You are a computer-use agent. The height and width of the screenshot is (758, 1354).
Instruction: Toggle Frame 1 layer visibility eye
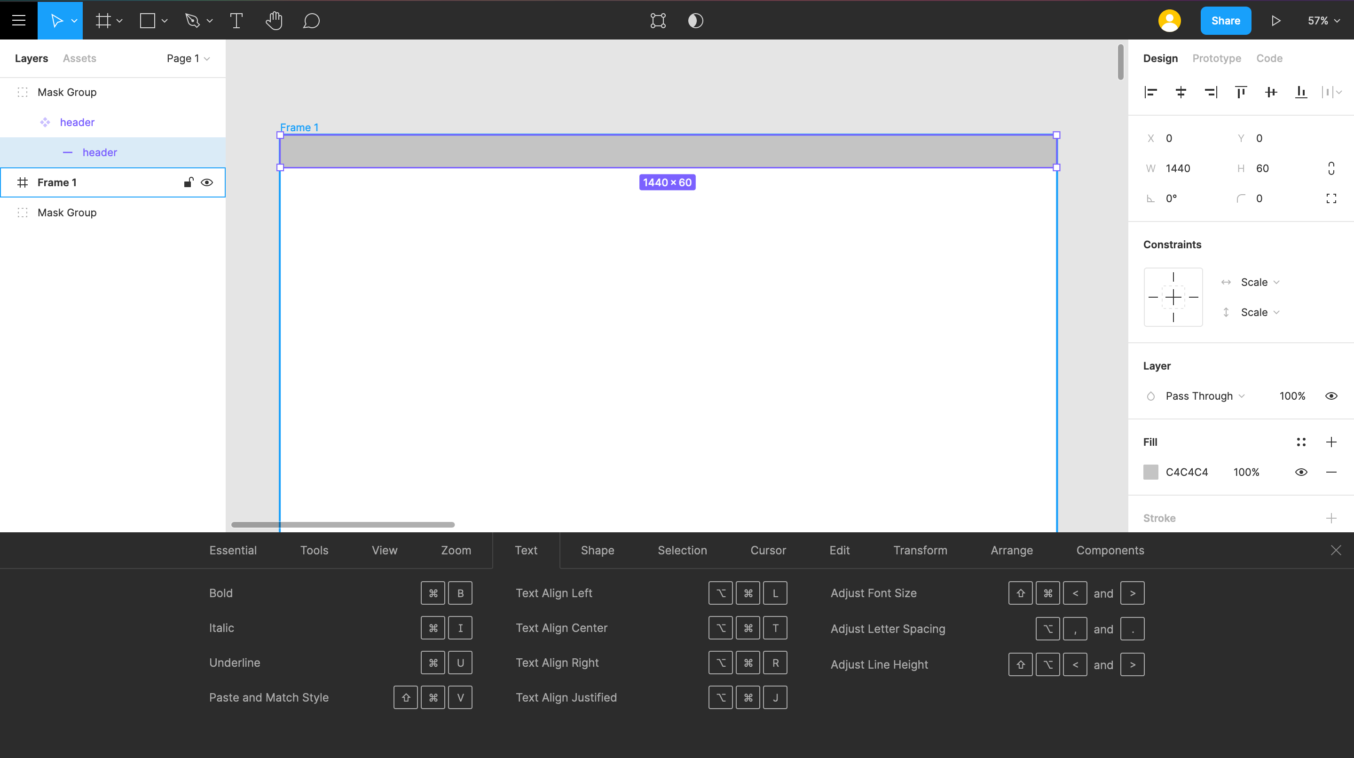click(x=206, y=182)
